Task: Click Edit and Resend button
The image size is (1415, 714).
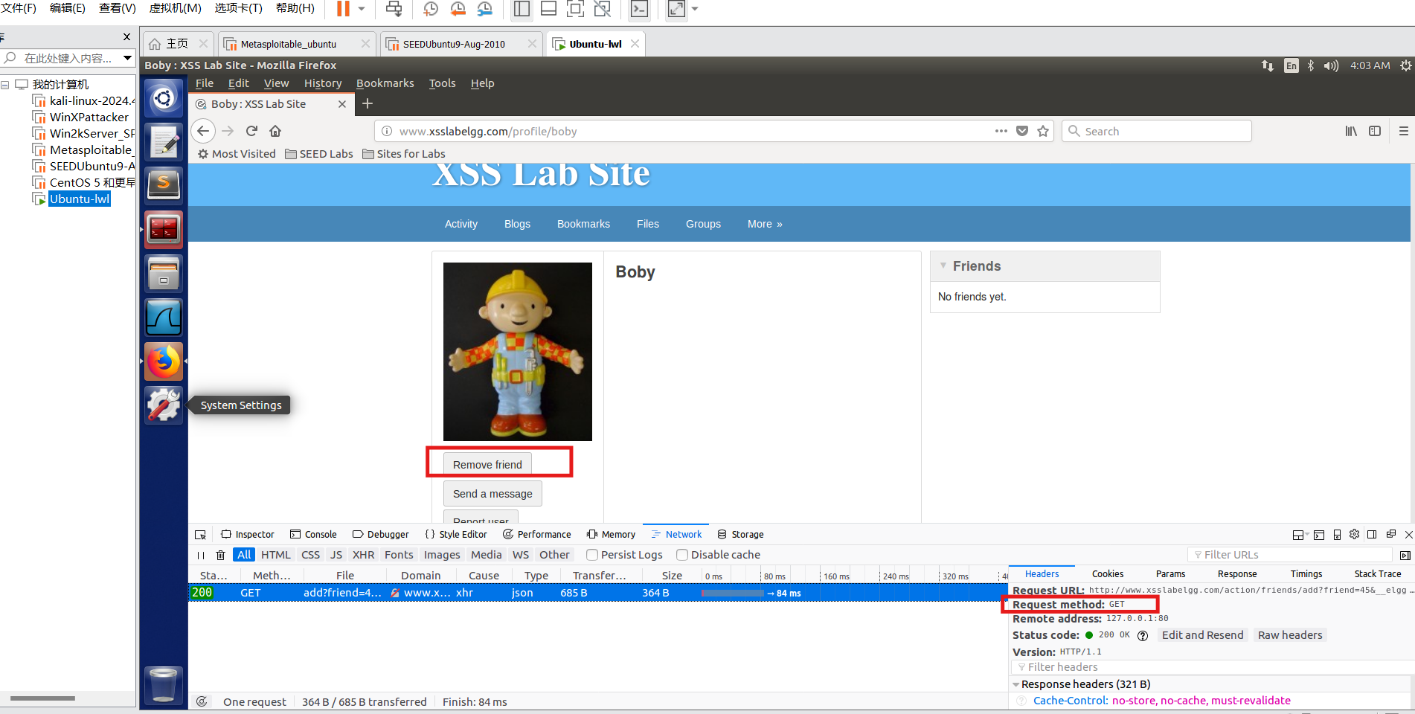Action: [x=1202, y=635]
